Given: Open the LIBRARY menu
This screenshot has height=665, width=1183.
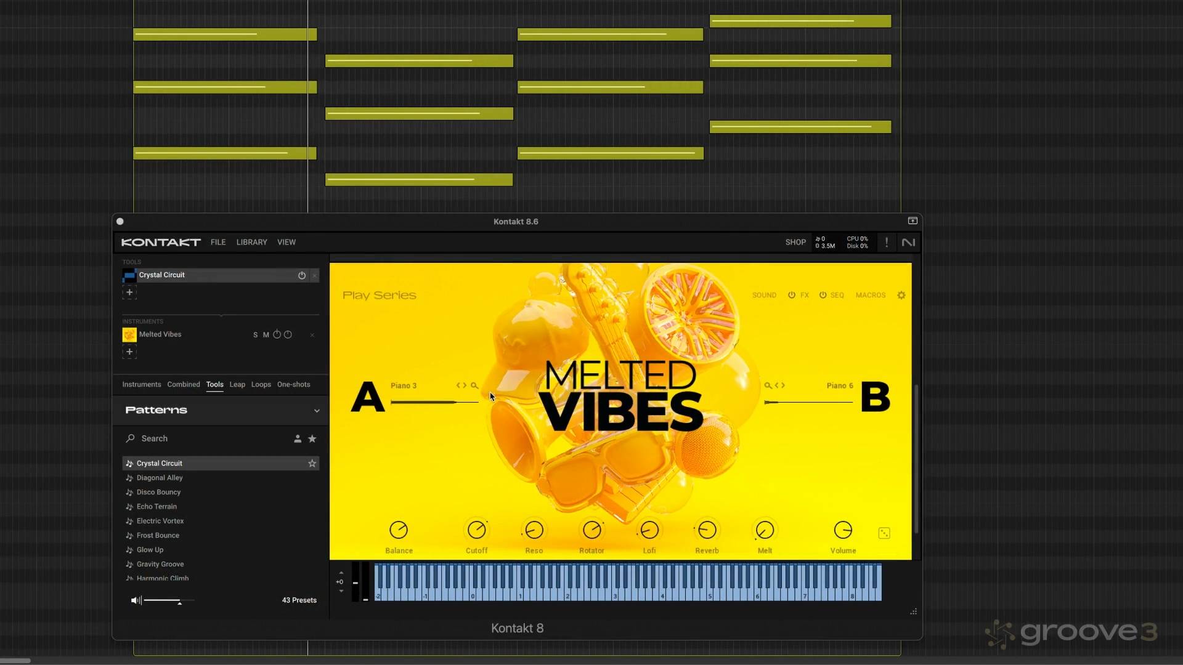Looking at the screenshot, I should [251, 243].
